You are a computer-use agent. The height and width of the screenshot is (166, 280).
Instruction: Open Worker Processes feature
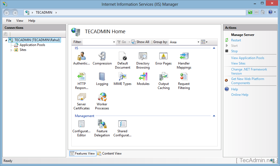pyautogui.click(x=102, y=101)
